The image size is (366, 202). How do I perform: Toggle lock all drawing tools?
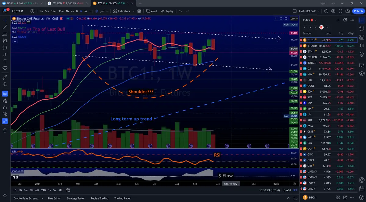(x=5, y=107)
